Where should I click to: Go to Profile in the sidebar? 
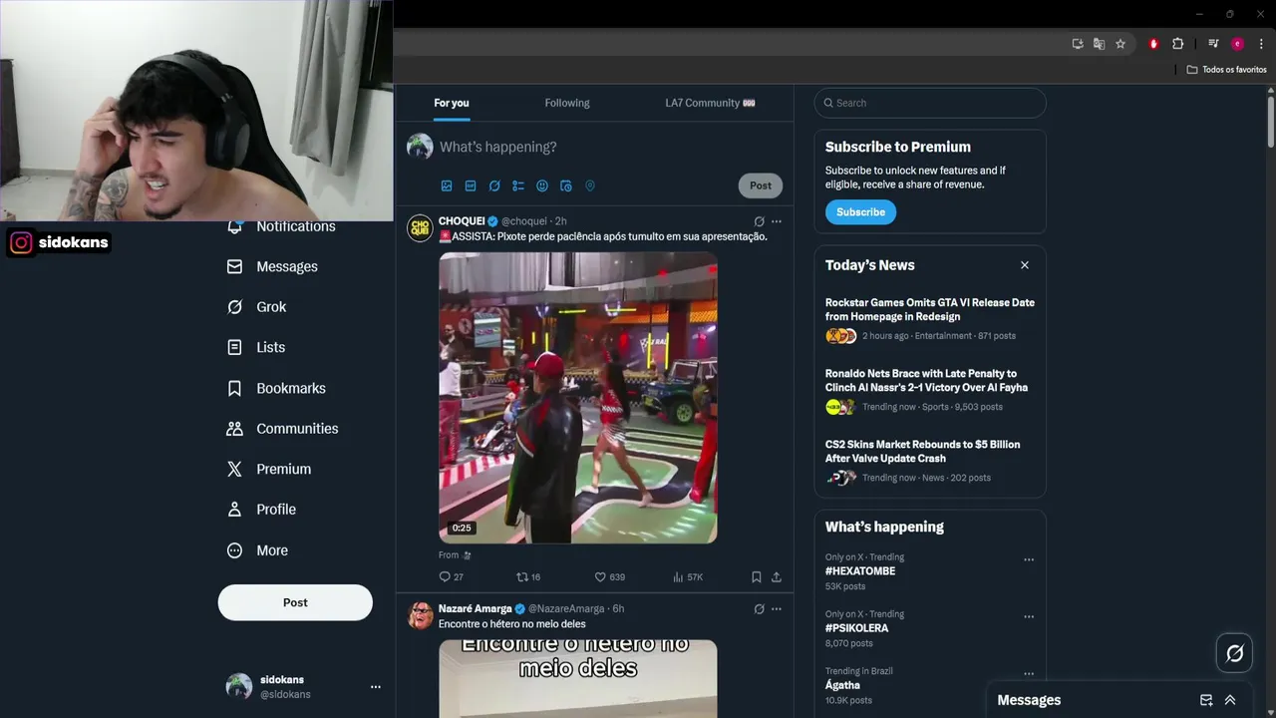tap(261, 510)
